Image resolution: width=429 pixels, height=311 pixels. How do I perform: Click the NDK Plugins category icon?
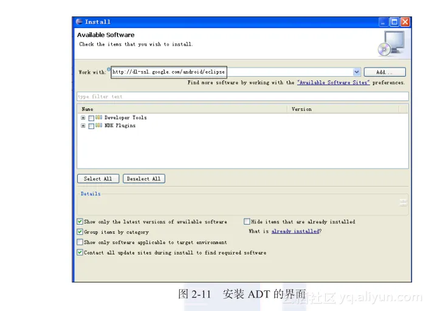pyautogui.click(x=99, y=125)
